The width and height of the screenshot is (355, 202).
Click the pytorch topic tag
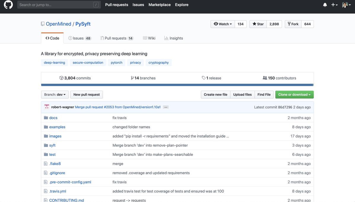pyautogui.click(x=116, y=63)
